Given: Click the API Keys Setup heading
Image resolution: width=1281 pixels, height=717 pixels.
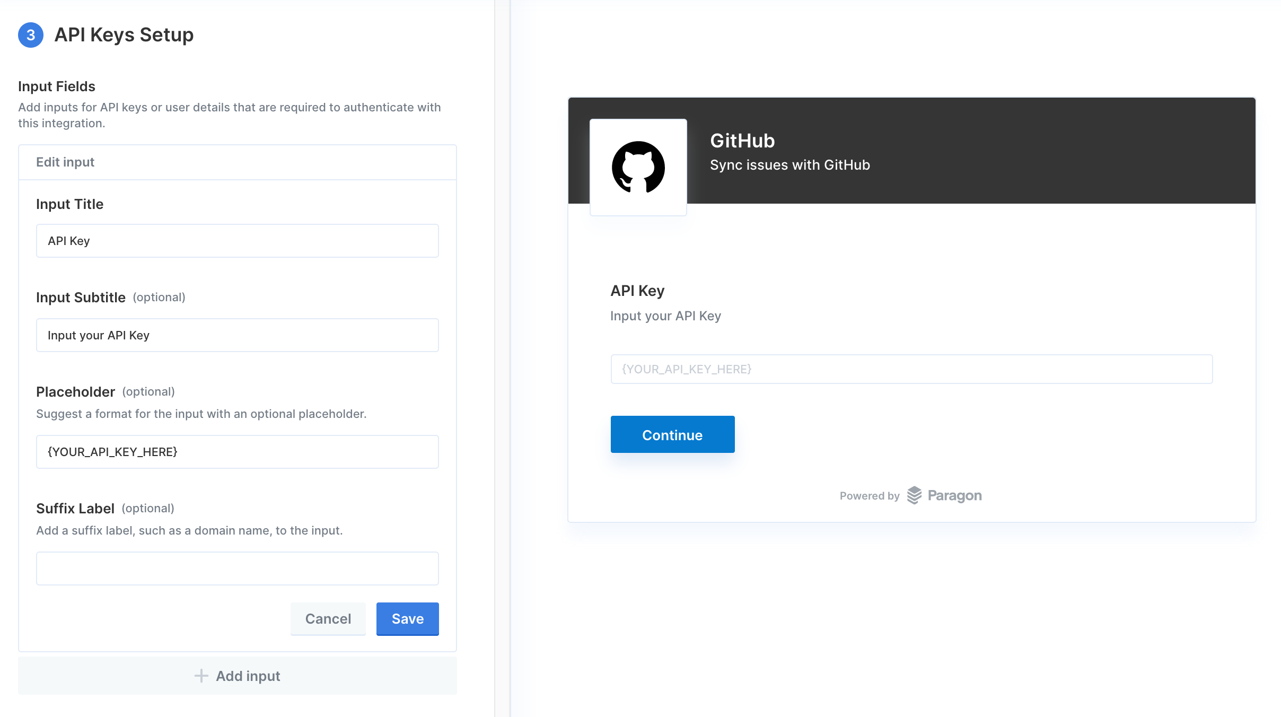Looking at the screenshot, I should pyautogui.click(x=124, y=35).
